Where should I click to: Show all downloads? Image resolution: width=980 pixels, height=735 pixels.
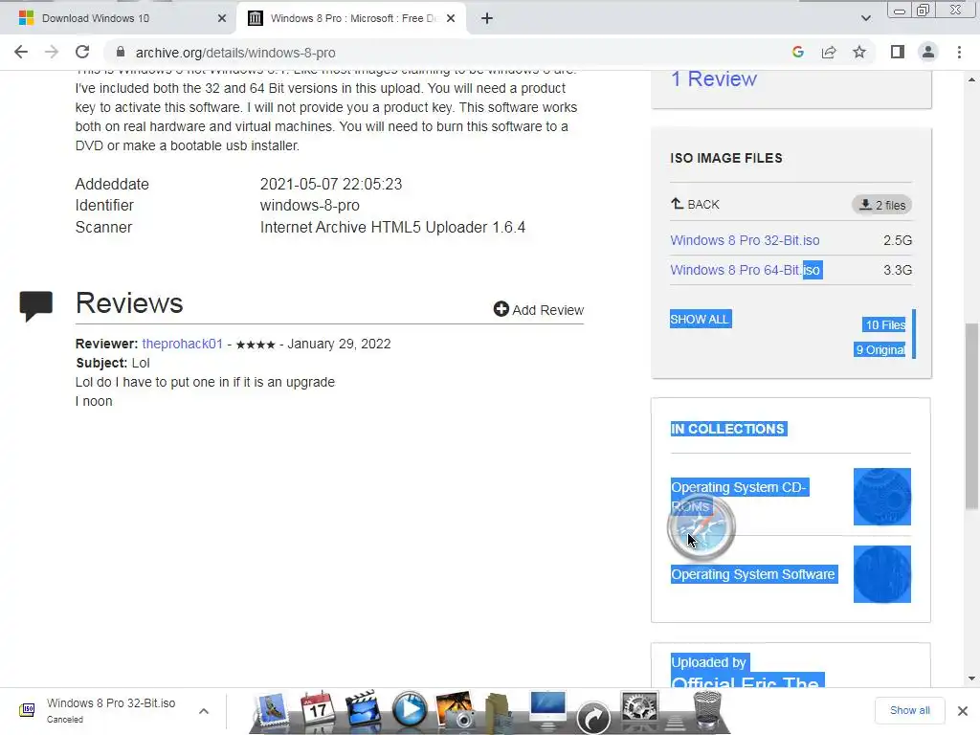(909, 710)
